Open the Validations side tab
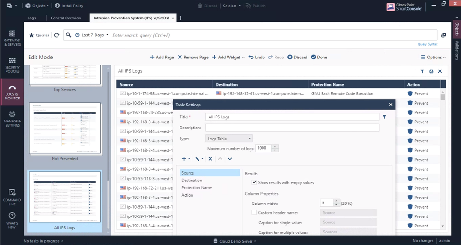Screen dimensions: 461x245 pyautogui.click(x=456, y=50)
